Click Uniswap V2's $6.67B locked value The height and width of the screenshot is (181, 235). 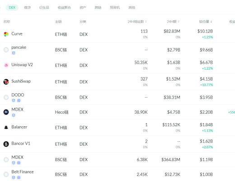207,62
